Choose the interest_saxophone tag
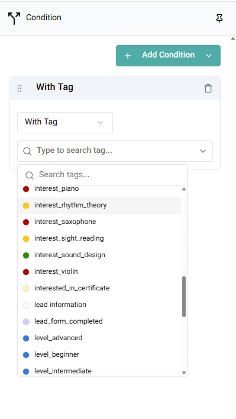Viewport: 236px width, 419px height. click(99, 222)
